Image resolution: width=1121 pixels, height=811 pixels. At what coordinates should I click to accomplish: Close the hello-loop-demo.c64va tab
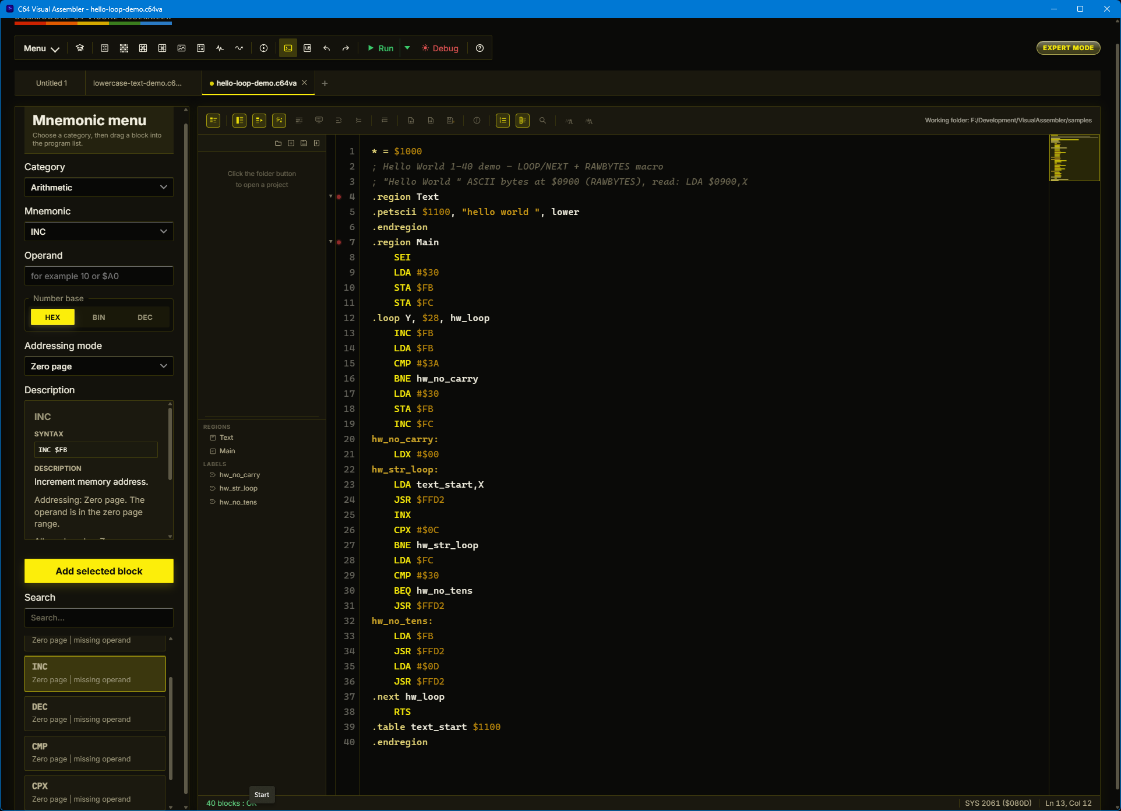pos(304,83)
